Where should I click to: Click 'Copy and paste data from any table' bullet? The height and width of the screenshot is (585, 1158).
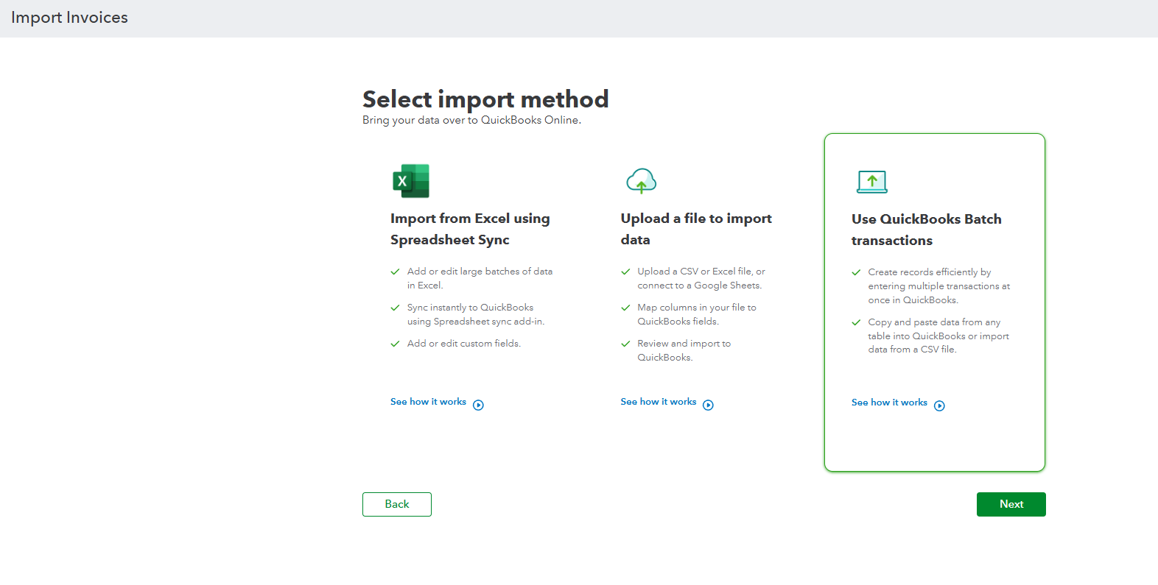(938, 336)
